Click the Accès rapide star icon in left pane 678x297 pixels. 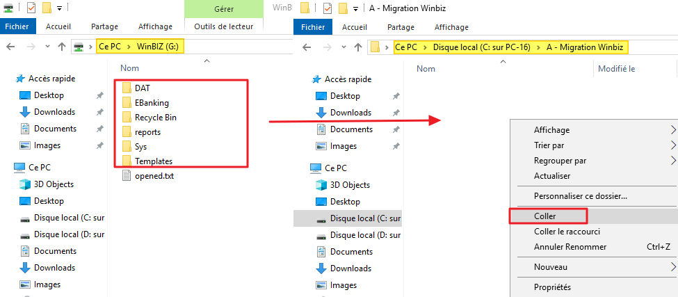(x=19, y=79)
